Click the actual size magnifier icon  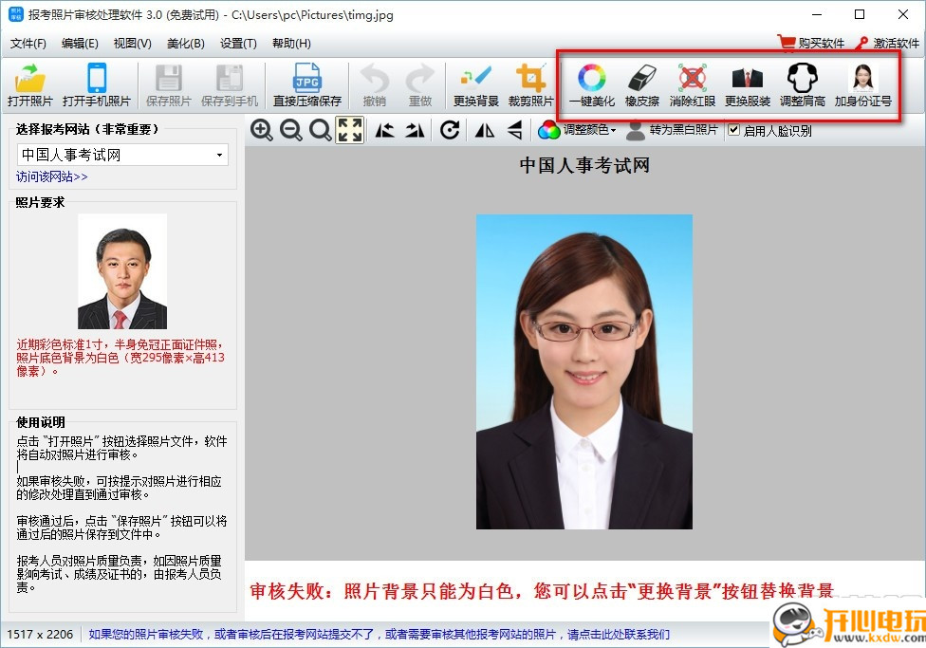pyautogui.click(x=320, y=130)
